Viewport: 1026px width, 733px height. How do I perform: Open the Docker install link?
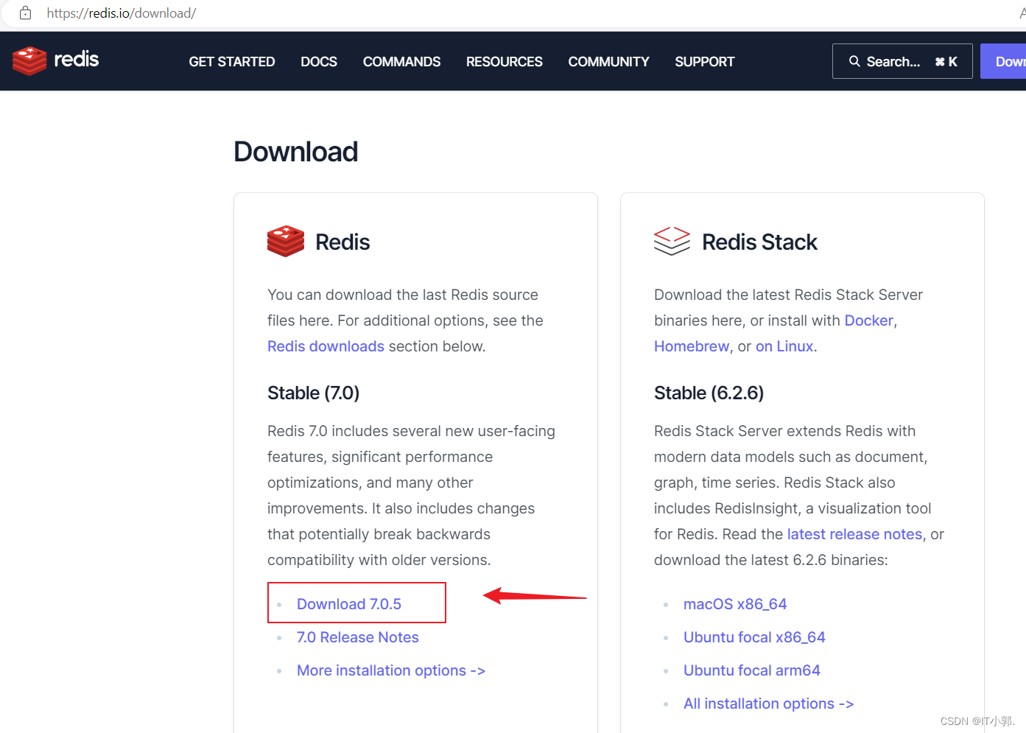tap(868, 320)
